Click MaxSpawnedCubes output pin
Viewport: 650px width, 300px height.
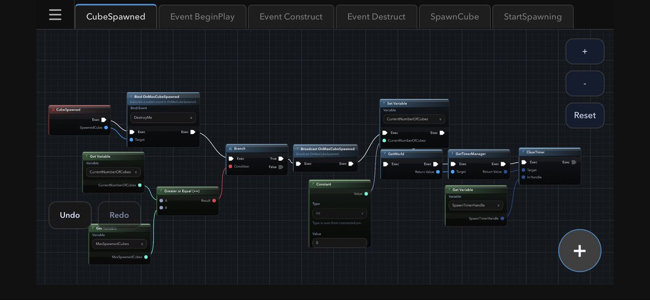pyautogui.click(x=146, y=257)
